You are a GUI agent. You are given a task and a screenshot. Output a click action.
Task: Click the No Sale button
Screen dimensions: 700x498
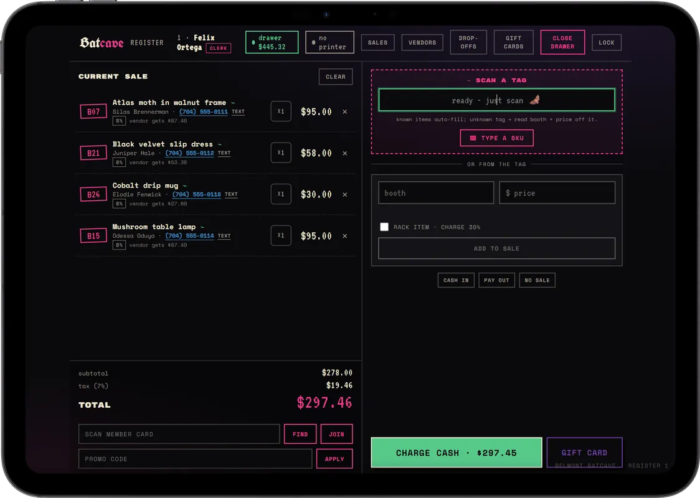pyautogui.click(x=537, y=280)
